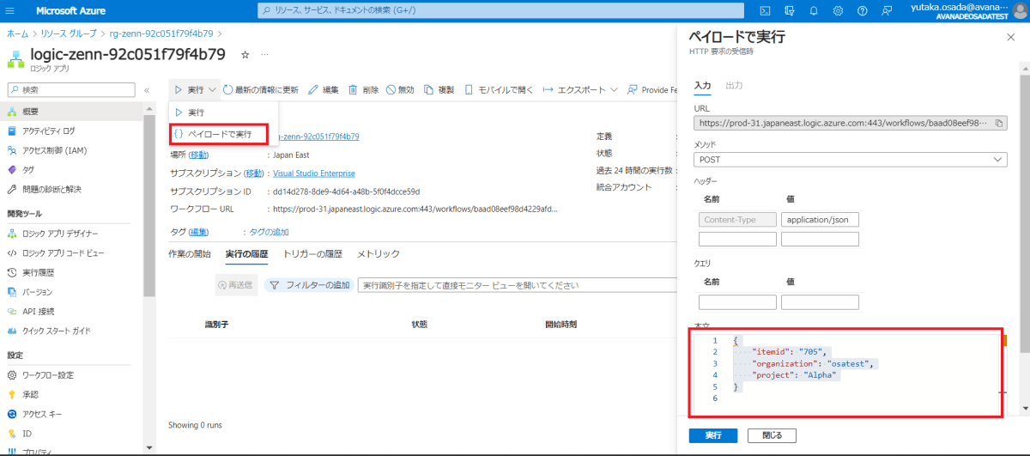Open the メソッド POST dropdown
Viewport: 1030px width, 456px height.
point(851,160)
